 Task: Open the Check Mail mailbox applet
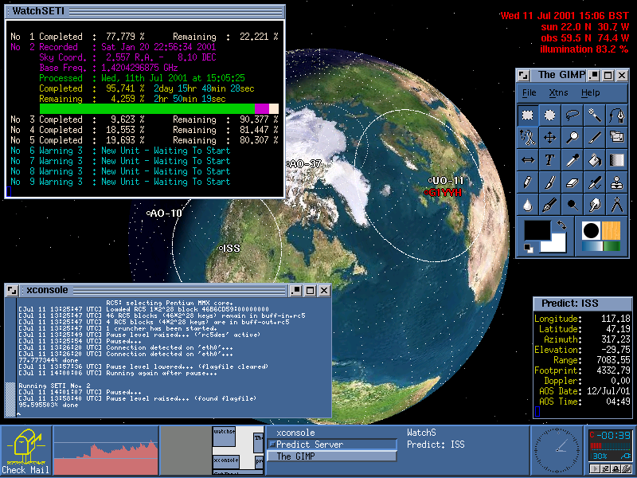pyautogui.click(x=26, y=450)
